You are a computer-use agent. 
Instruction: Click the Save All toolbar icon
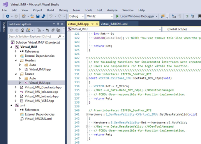point(43,16)
